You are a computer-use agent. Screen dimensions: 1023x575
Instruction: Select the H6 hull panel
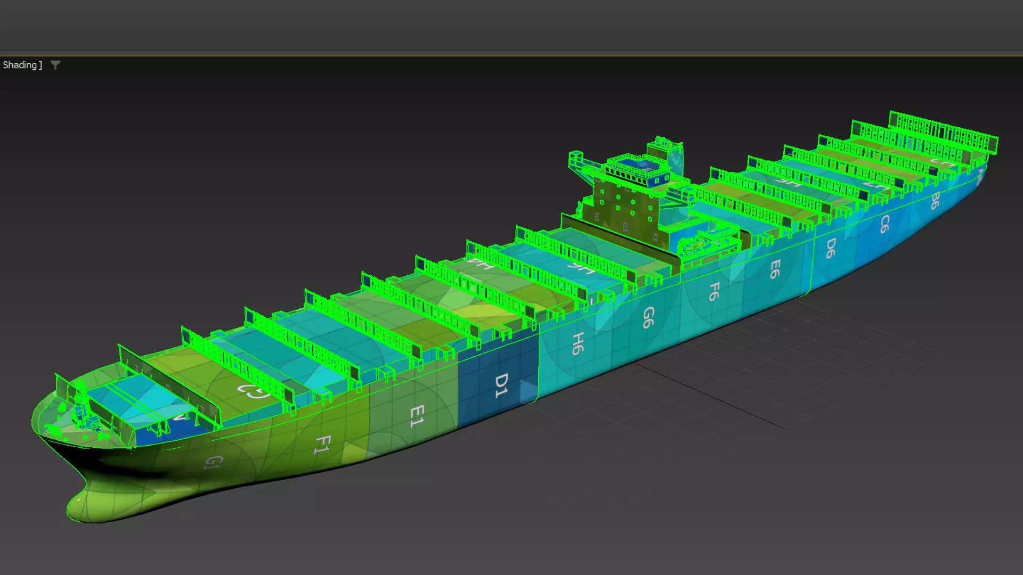tap(578, 343)
